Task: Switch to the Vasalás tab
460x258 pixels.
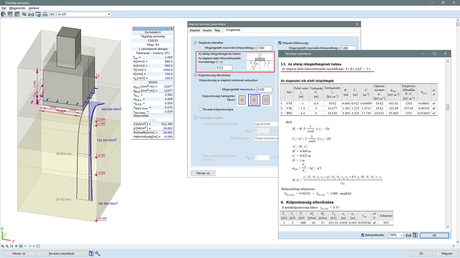Action: (x=207, y=30)
